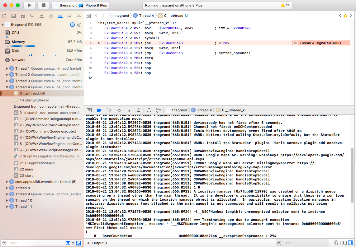Expand Thread 1 disclosure triangle
Image resolution: width=356 pixels, height=247 pixels.
[7, 68]
